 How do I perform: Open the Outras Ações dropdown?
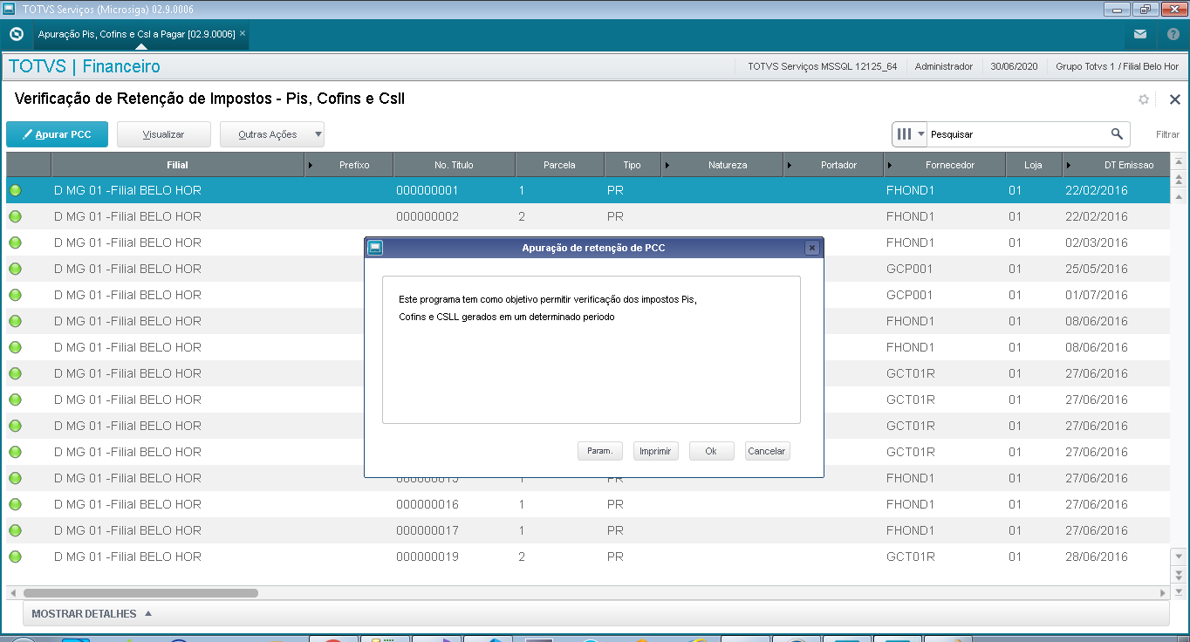coord(272,134)
